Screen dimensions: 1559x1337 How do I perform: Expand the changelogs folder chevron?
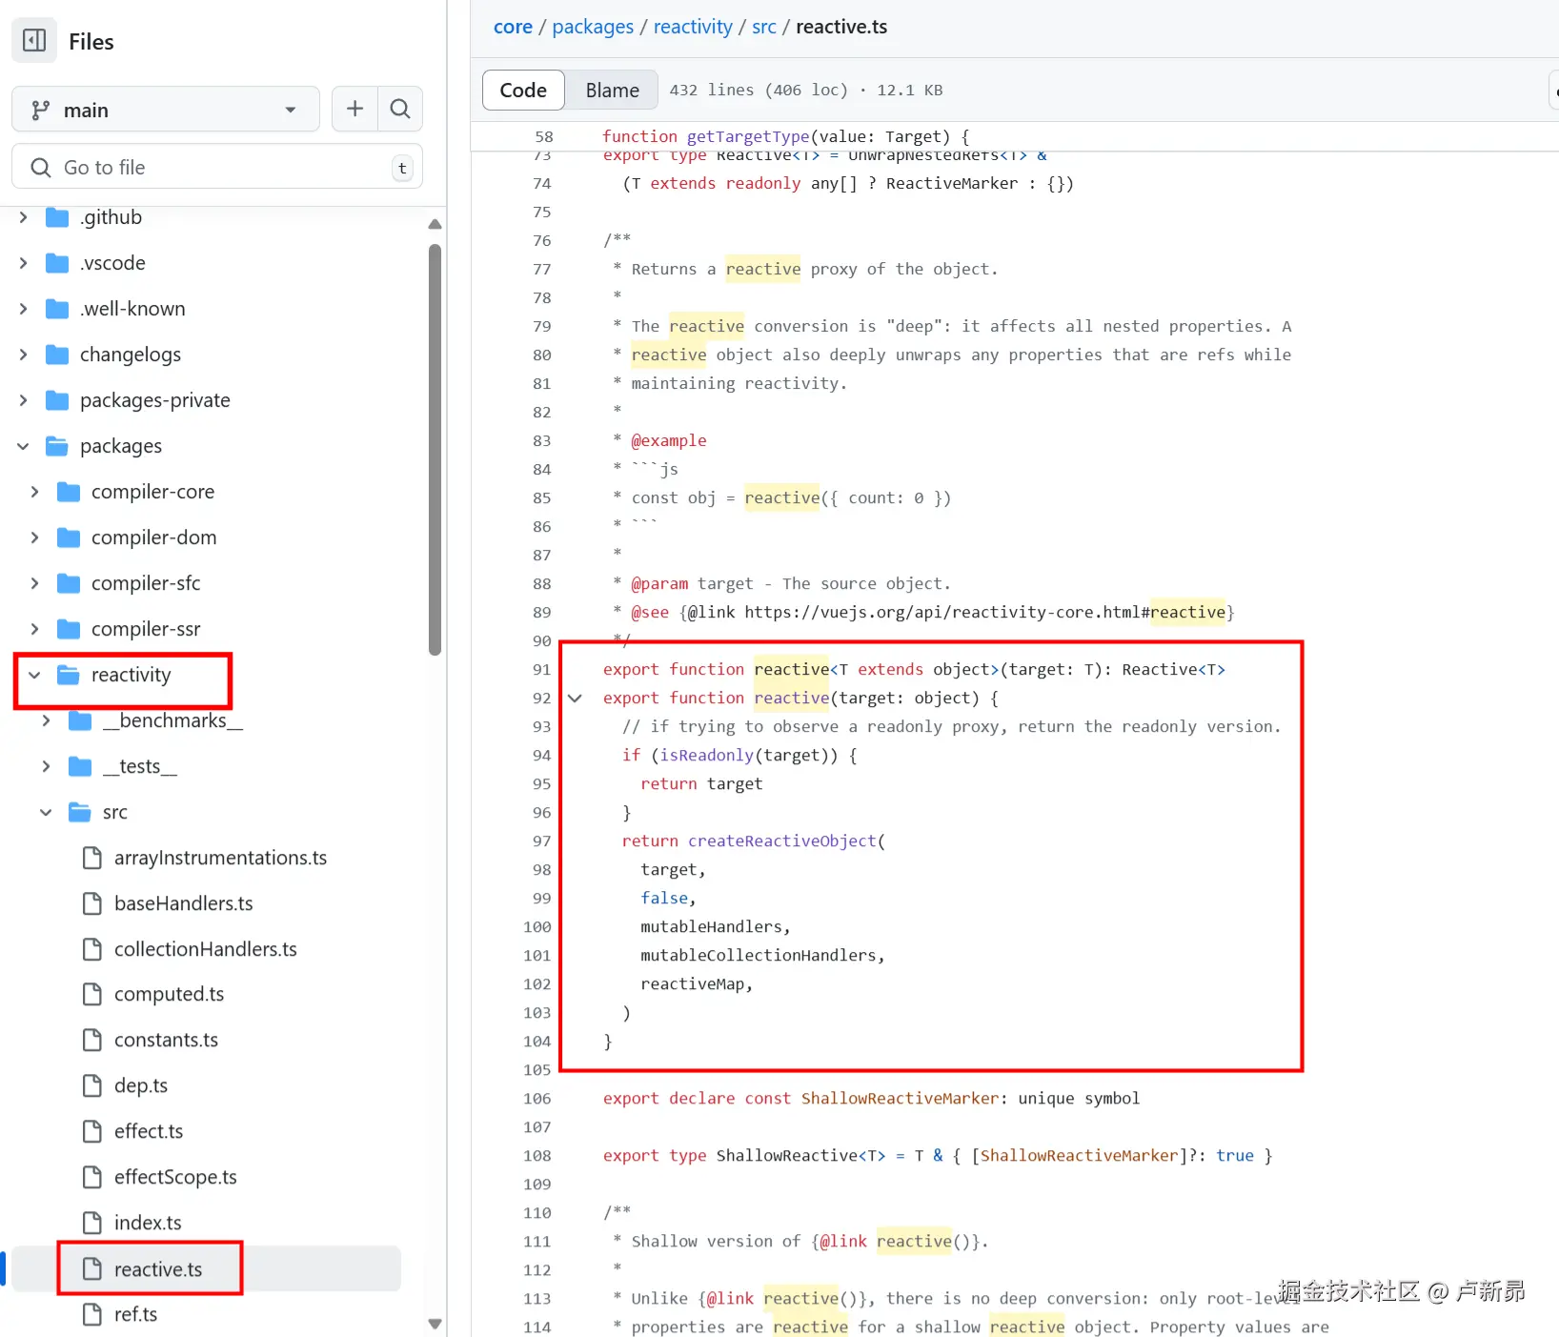[x=24, y=355]
